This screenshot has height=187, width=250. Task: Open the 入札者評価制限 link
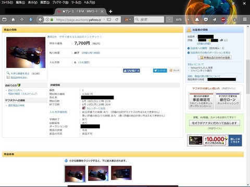tap(58, 112)
